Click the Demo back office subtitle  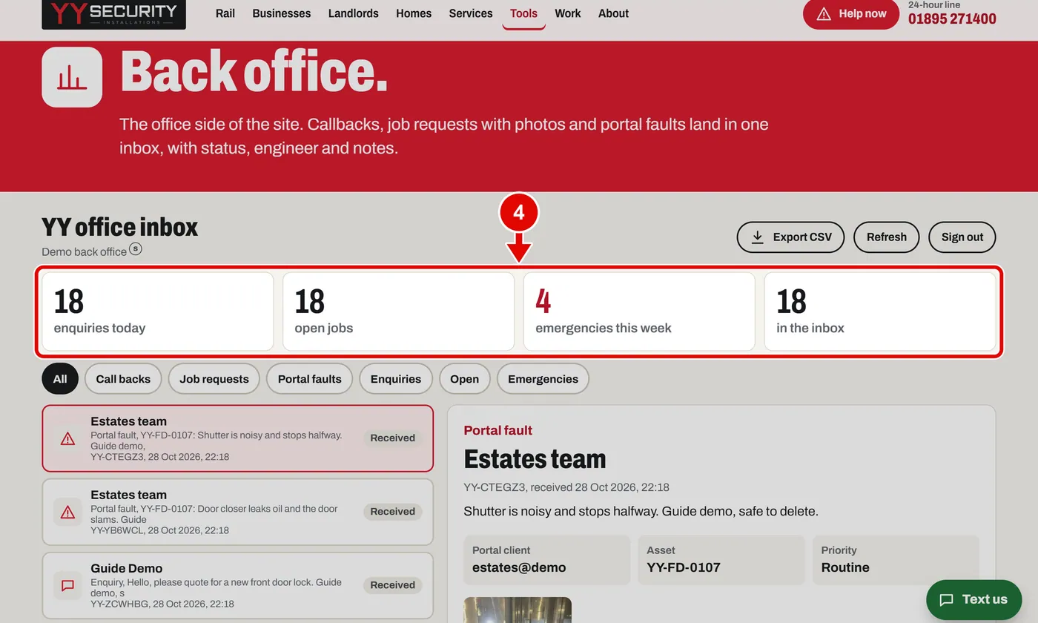point(84,251)
